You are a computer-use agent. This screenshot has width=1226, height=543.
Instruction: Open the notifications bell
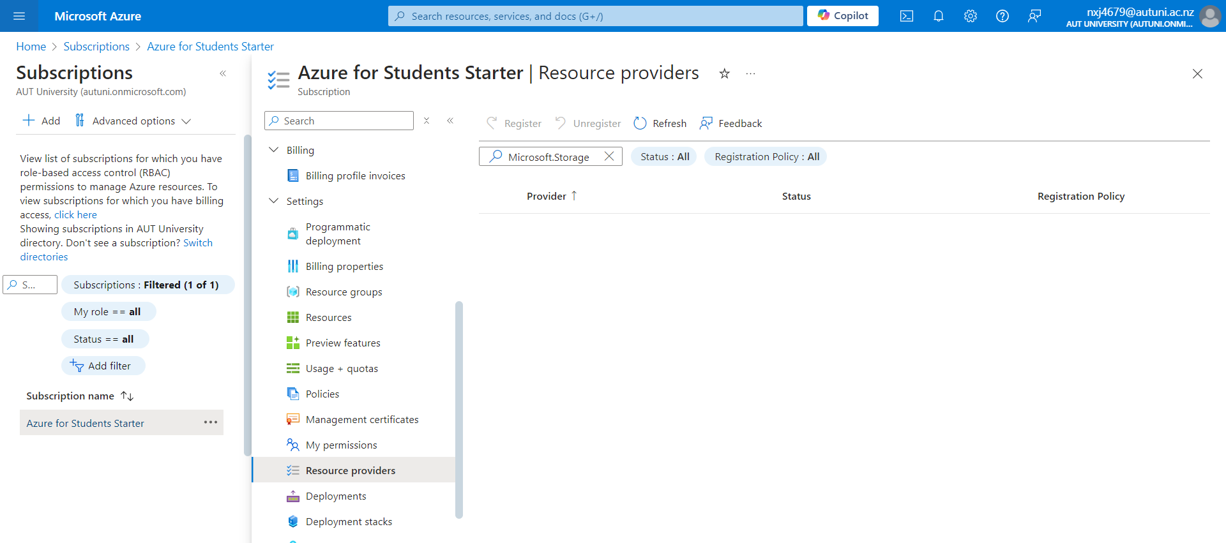click(939, 16)
